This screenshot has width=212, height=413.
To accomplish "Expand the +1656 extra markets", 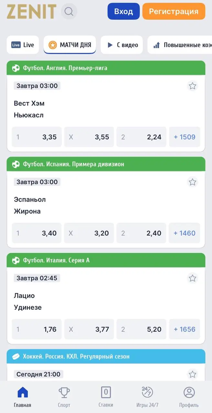I will tap(185, 329).
